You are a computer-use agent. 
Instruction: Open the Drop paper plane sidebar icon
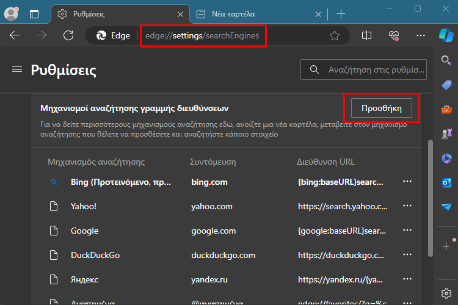(x=446, y=207)
